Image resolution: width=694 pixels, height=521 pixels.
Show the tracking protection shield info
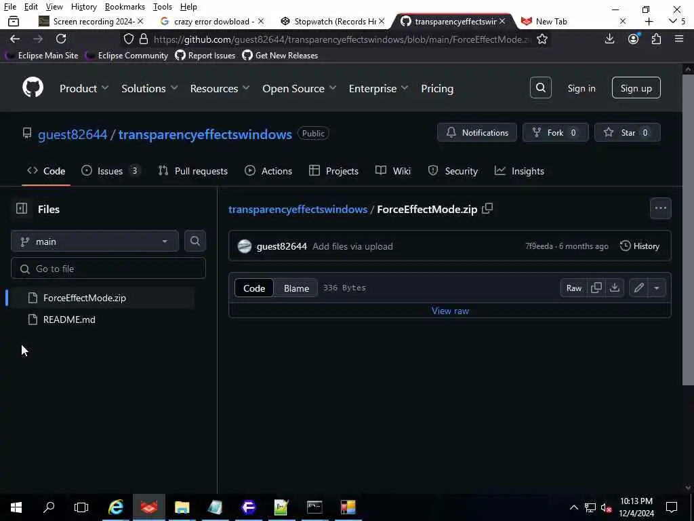(x=128, y=39)
